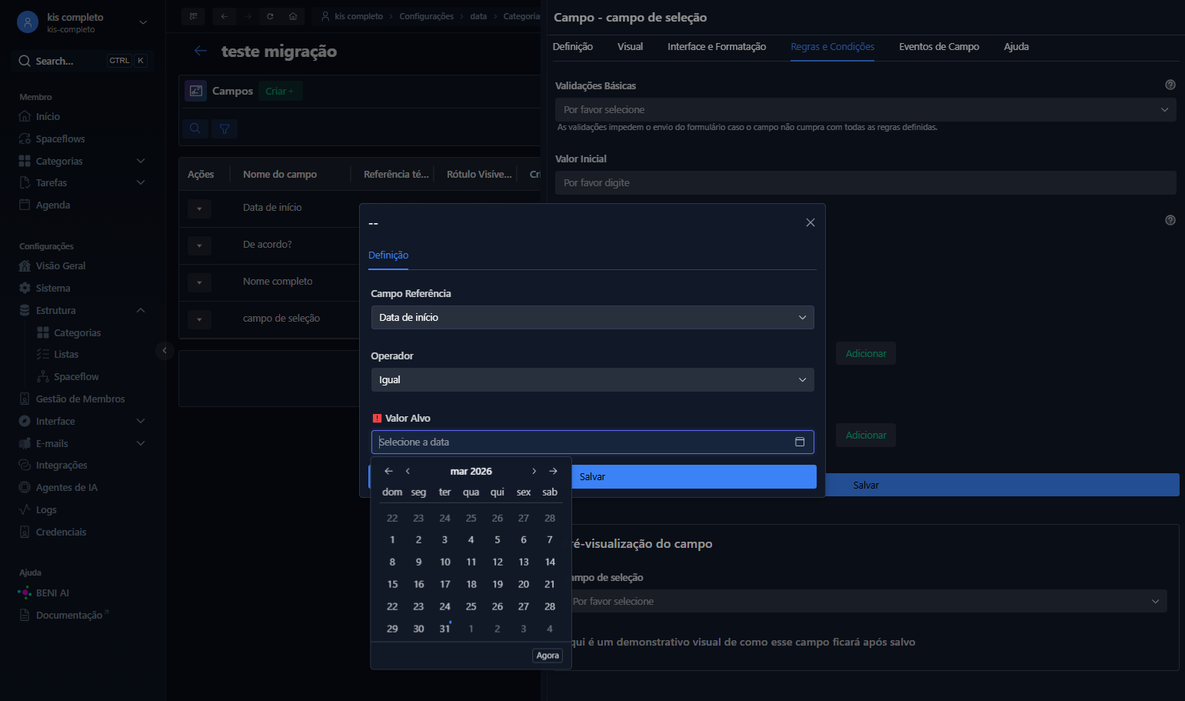Open actions dropdown for Nome completo row
The width and height of the screenshot is (1185, 701).
pos(199,282)
